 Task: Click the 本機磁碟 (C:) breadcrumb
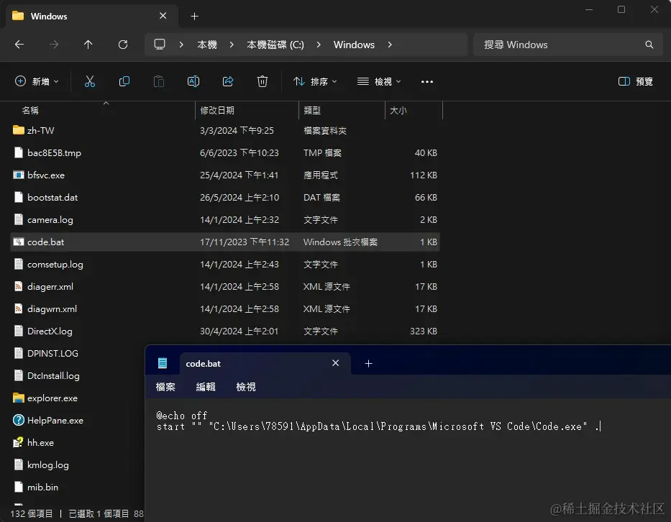[x=275, y=45]
